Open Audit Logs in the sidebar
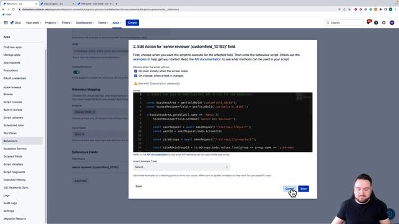 click(10, 203)
